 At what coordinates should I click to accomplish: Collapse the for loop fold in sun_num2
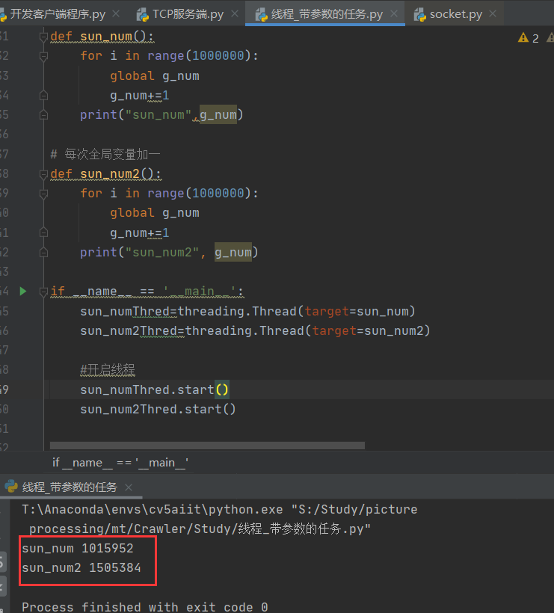coord(43,194)
